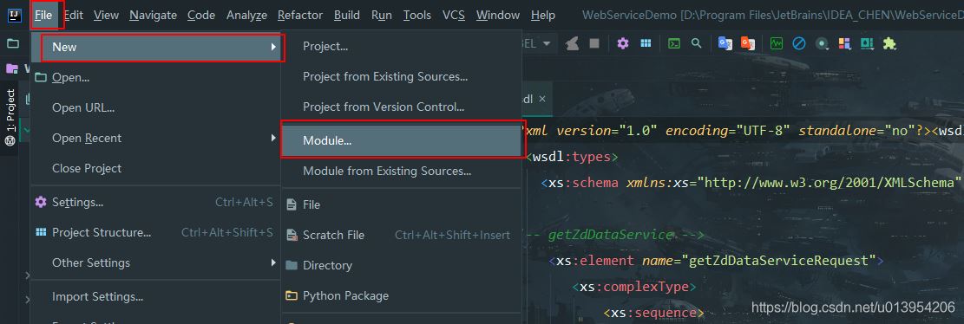Select Module... in the New submenu
This screenshot has height=324, width=964.
(x=402, y=140)
